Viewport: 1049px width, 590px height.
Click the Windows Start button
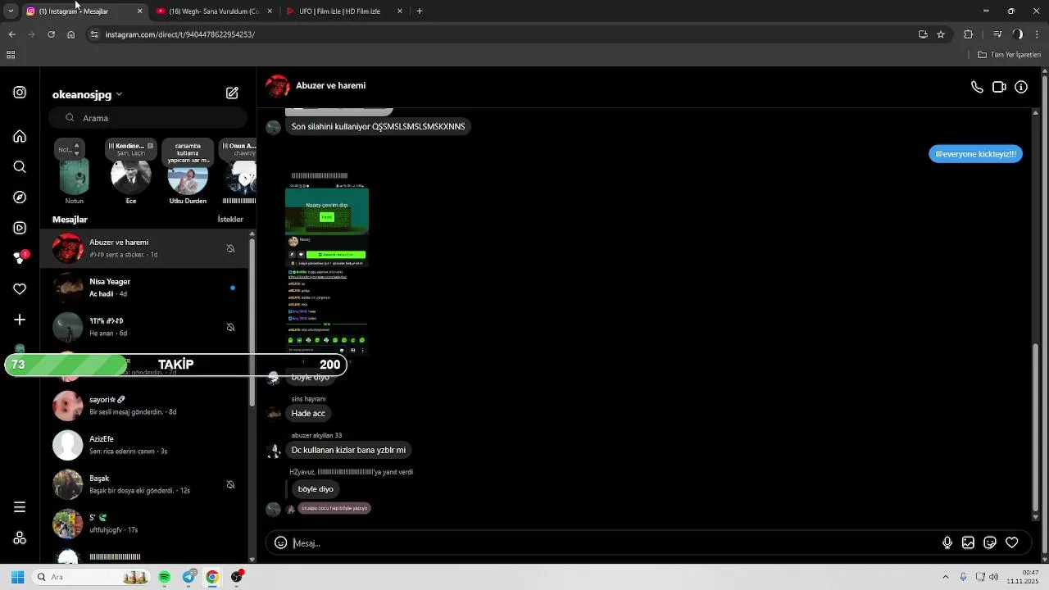17,577
